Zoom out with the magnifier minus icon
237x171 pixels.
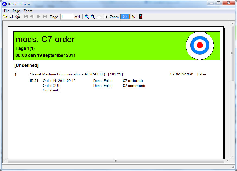[x=93, y=17]
